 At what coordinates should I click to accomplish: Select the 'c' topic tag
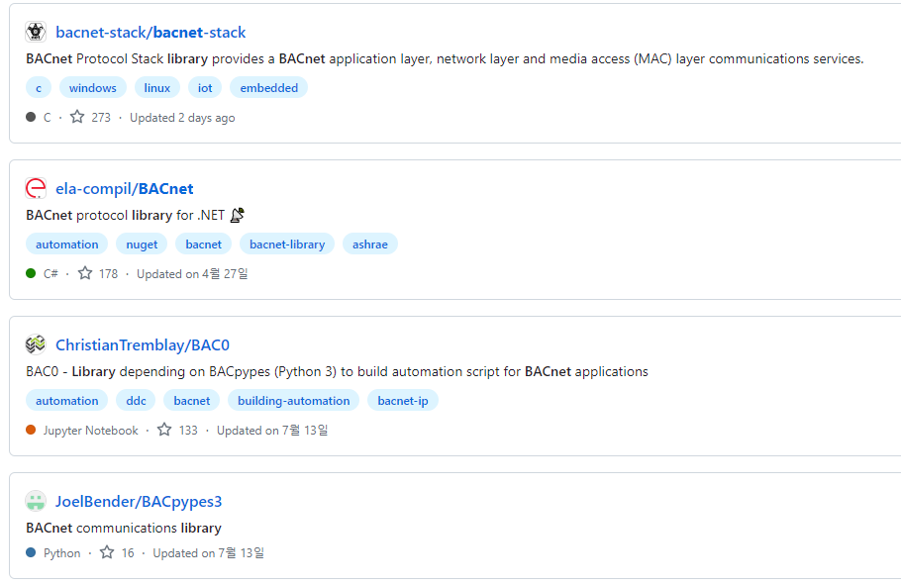[x=39, y=88]
